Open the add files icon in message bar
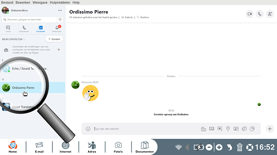 pyautogui.click(x=204, y=129)
